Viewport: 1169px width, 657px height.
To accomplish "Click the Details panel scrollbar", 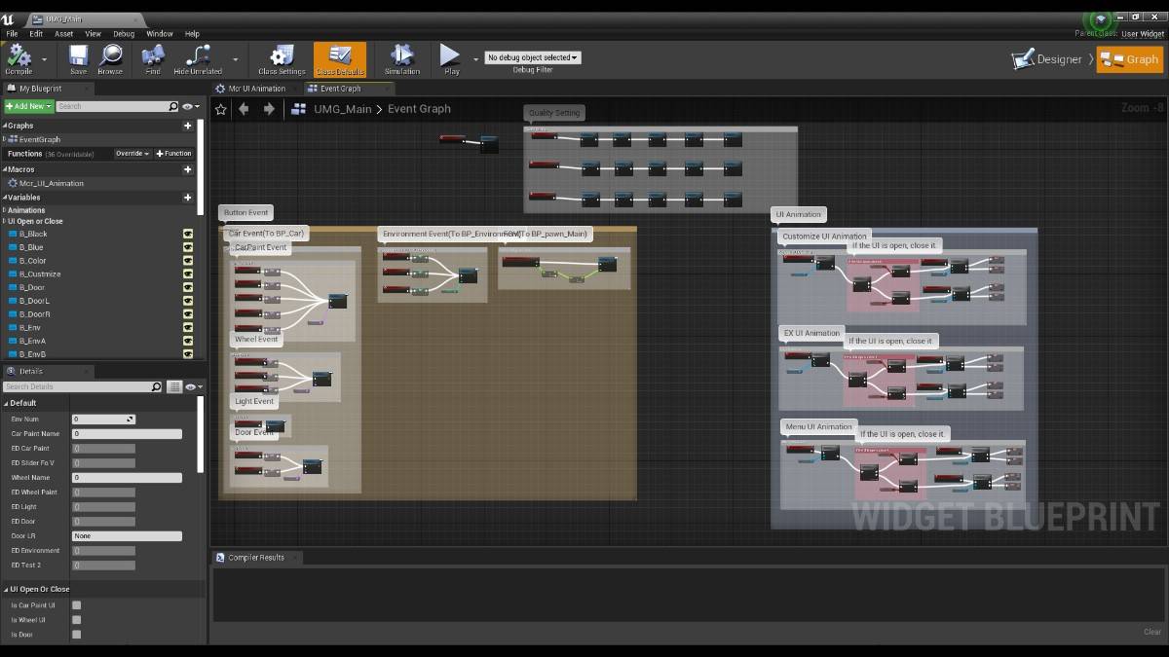I will point(201,436).
